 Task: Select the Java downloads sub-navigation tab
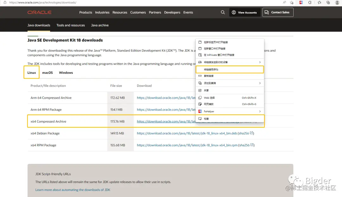[39, 25]
